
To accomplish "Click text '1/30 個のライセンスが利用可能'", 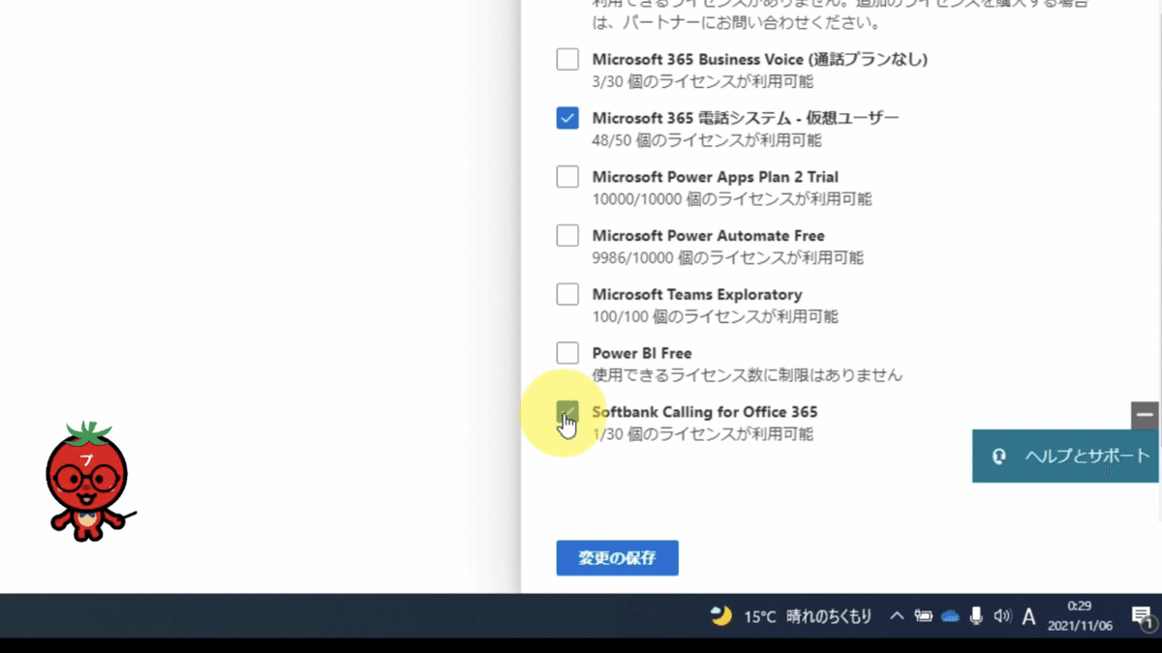I will [703, 434].
